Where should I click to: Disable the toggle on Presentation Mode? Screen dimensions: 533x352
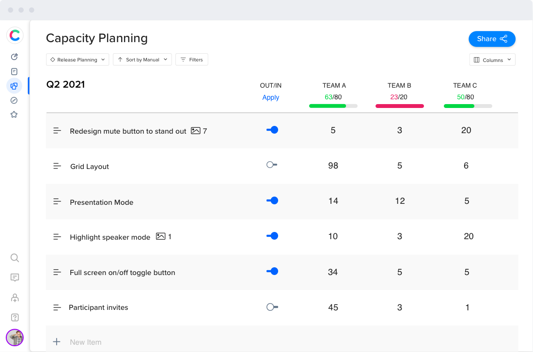272,200
